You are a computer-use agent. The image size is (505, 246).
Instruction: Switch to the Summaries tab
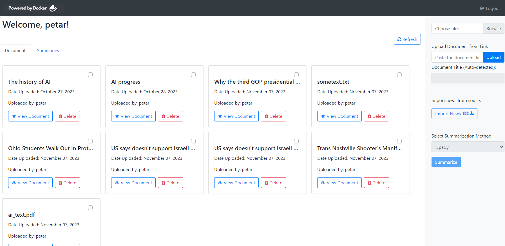coord(48,51)
